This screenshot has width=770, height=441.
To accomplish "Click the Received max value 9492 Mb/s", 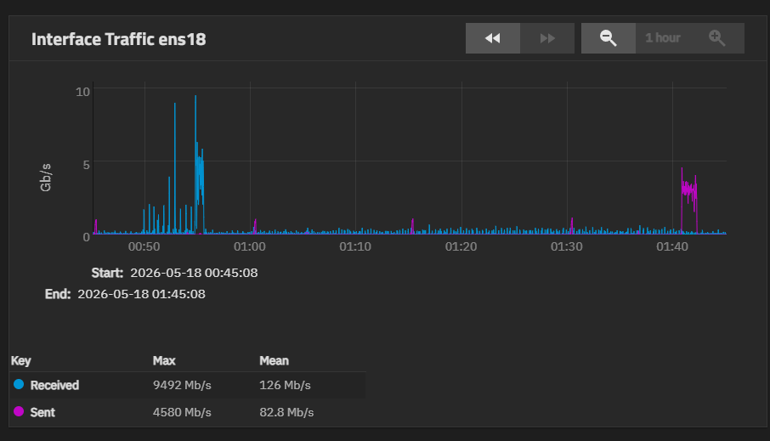I will tap(182, 385).
